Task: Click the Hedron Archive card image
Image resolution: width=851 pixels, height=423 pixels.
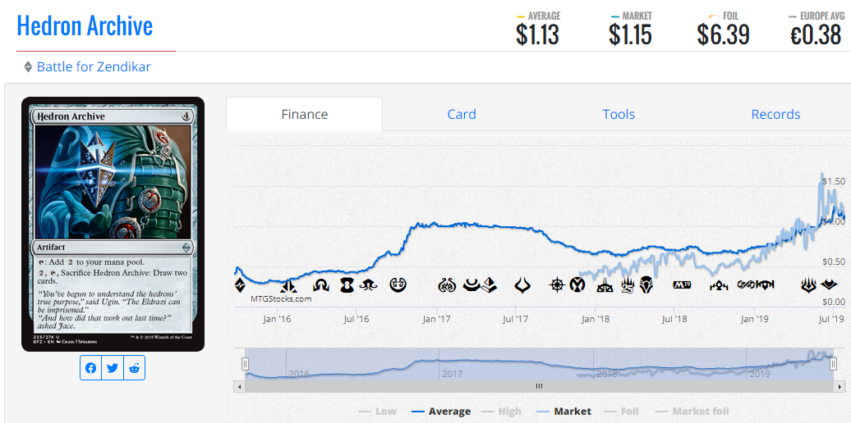Action: click(x=113, y=224)
